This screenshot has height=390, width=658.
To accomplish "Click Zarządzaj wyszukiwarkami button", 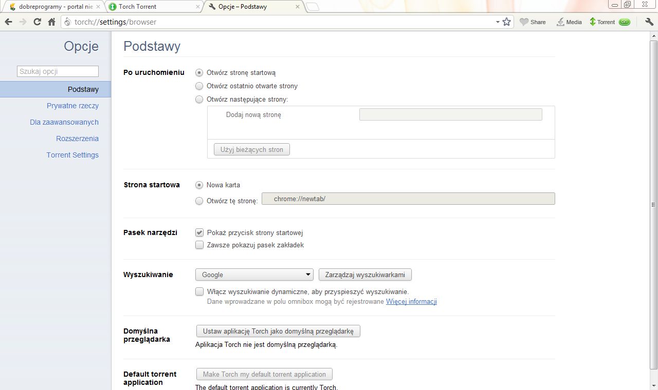I will [365, 275].
